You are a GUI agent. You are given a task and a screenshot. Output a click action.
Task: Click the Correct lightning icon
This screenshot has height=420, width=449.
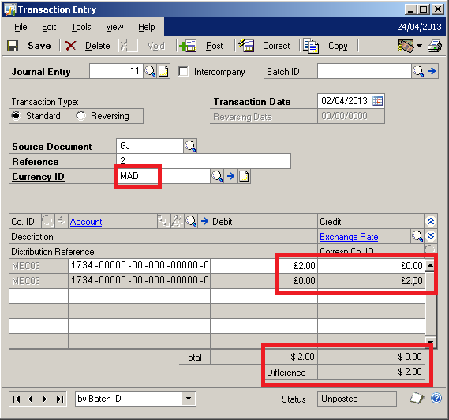pyautogui.click(x=246, y=45)
